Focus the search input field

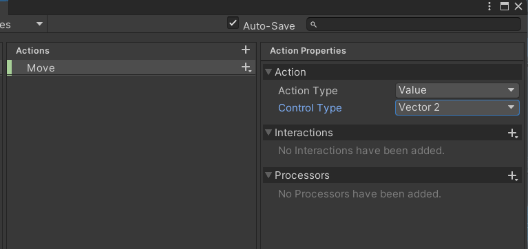point(414,25)
